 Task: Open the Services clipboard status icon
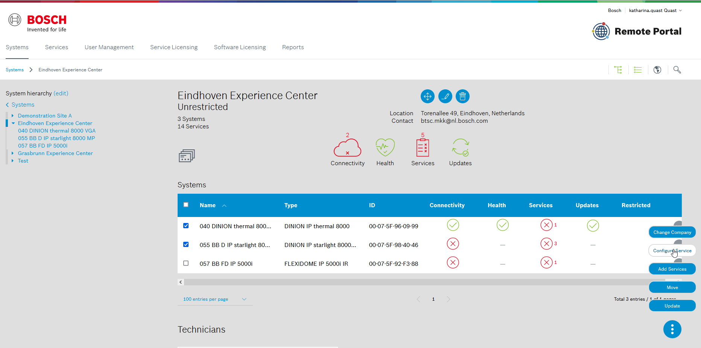423,148
